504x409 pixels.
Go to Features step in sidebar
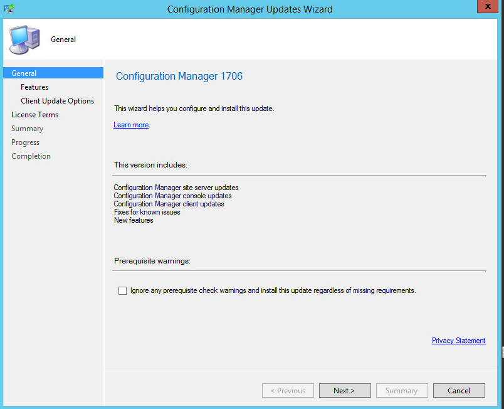[x=34, y=87]
